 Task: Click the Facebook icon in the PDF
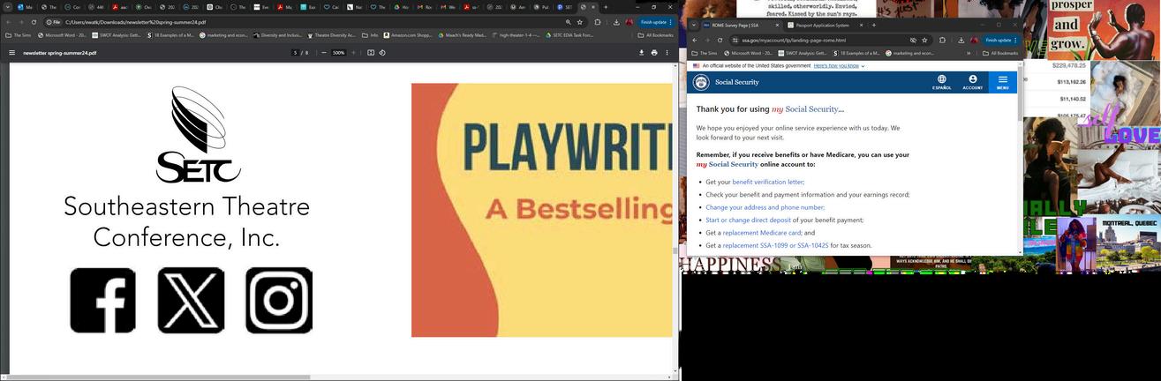tap(102, 301)
